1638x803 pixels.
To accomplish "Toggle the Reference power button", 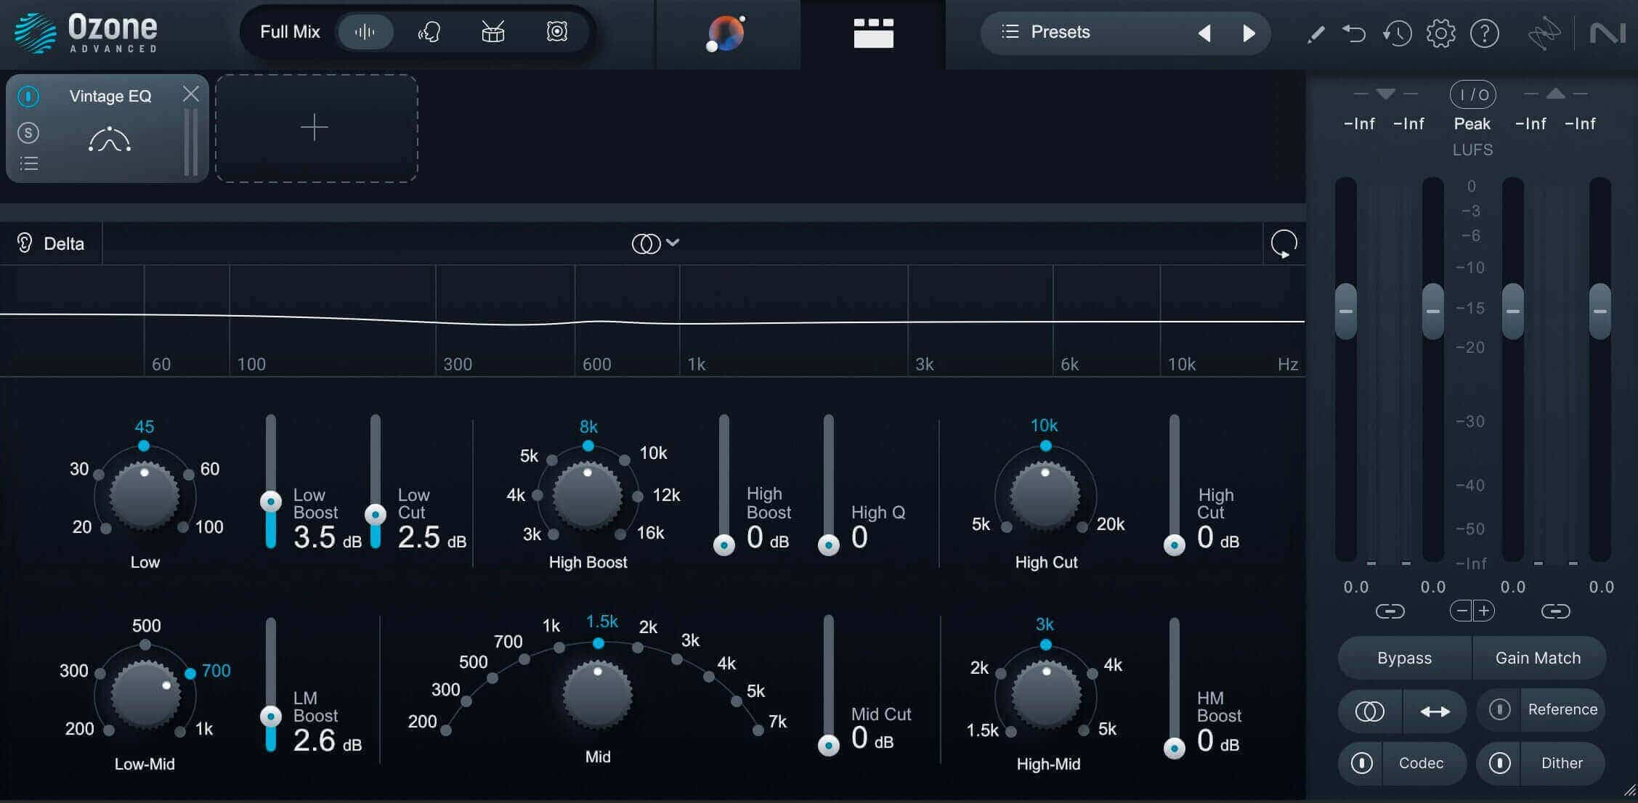I will point(1499,709).
